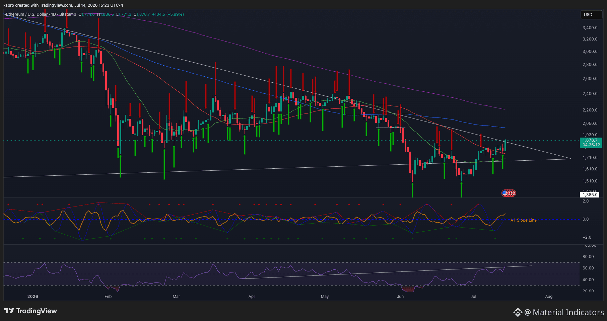This screenshot has height=321, width=607.
Task: Open the USD currency selector
Action: click(591, 15)
